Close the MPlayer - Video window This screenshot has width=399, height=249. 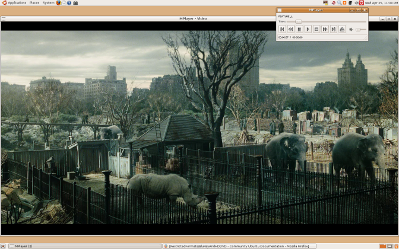tap(395, 19)
